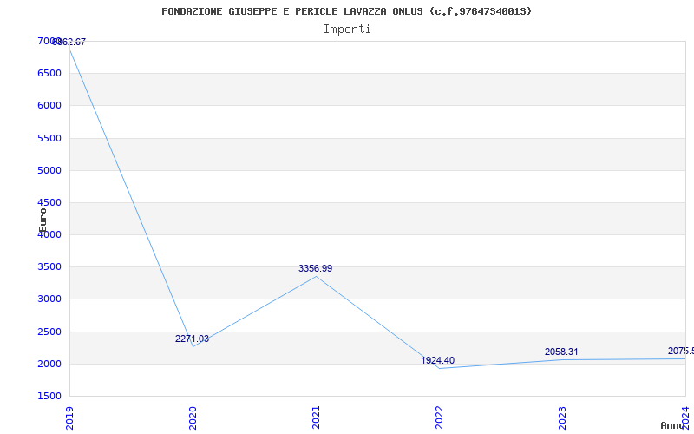Click the 1924.40 data label
The height and width of the screenshot is (434, 694).
[x=438, y=360]
